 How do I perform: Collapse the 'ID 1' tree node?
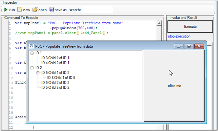(x=32, y=53)
